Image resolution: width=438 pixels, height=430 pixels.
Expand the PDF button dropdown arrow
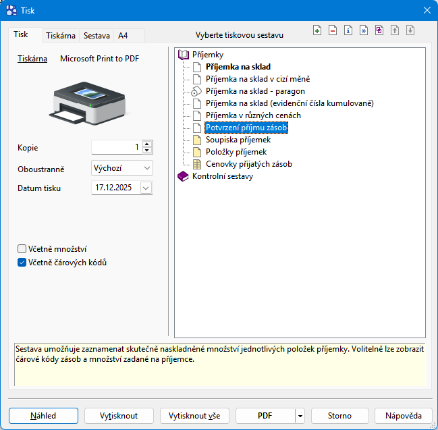click(x=300, y=416)
